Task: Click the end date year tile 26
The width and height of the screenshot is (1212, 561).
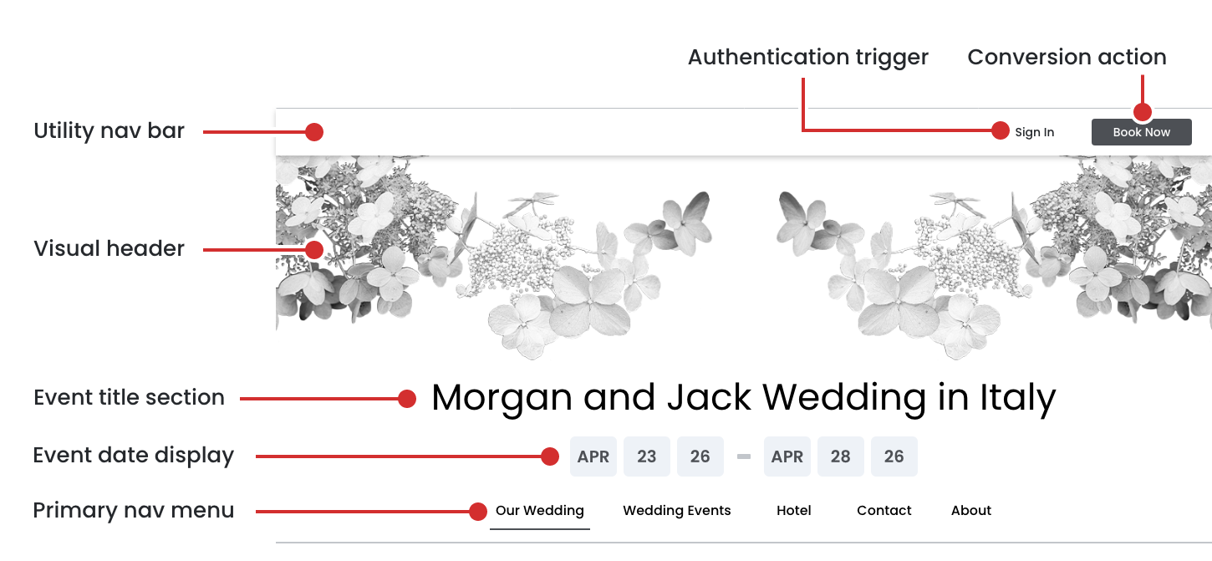Action: click(x=894, y=456)
